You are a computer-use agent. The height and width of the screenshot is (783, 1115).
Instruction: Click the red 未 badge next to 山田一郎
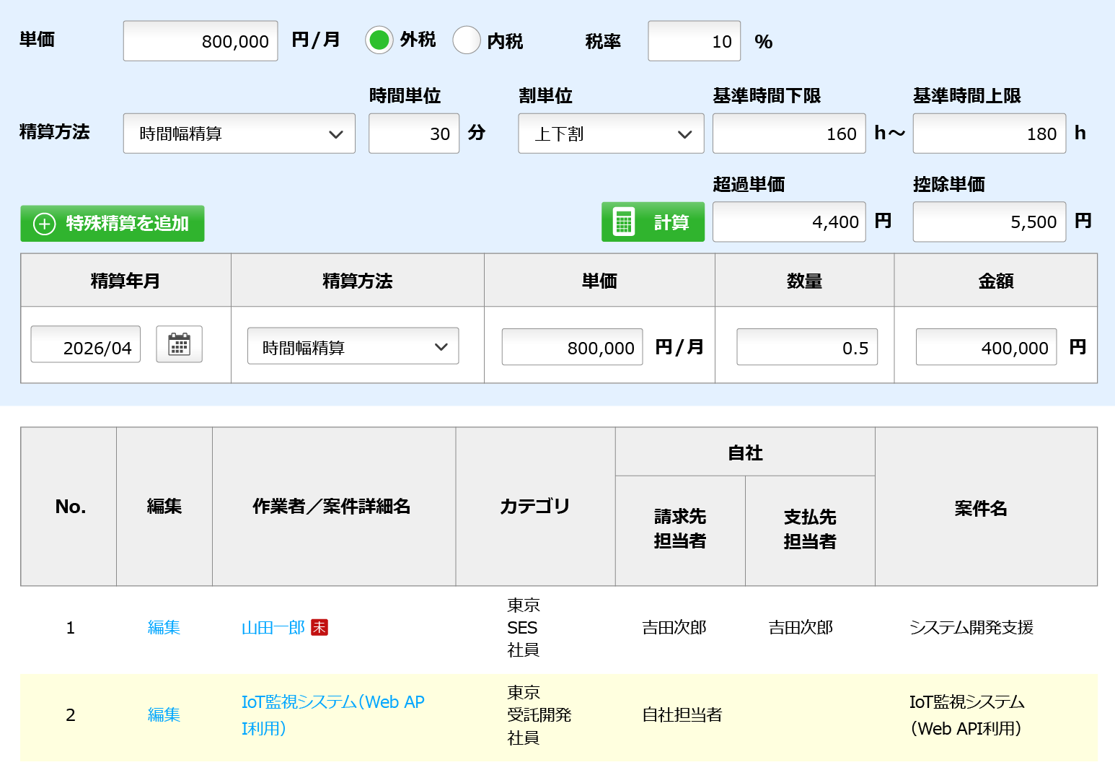[x=319, y=628]
